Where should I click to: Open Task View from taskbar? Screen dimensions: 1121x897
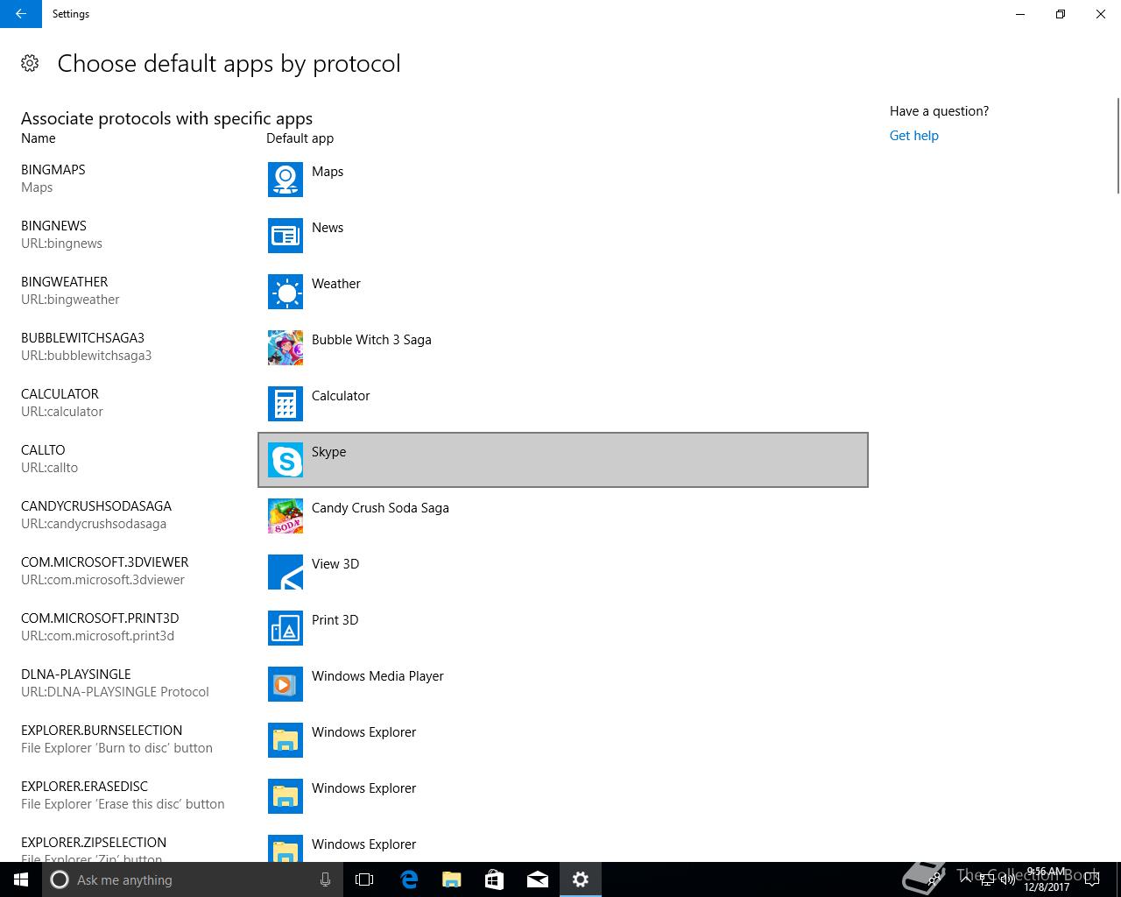point(364,879)
